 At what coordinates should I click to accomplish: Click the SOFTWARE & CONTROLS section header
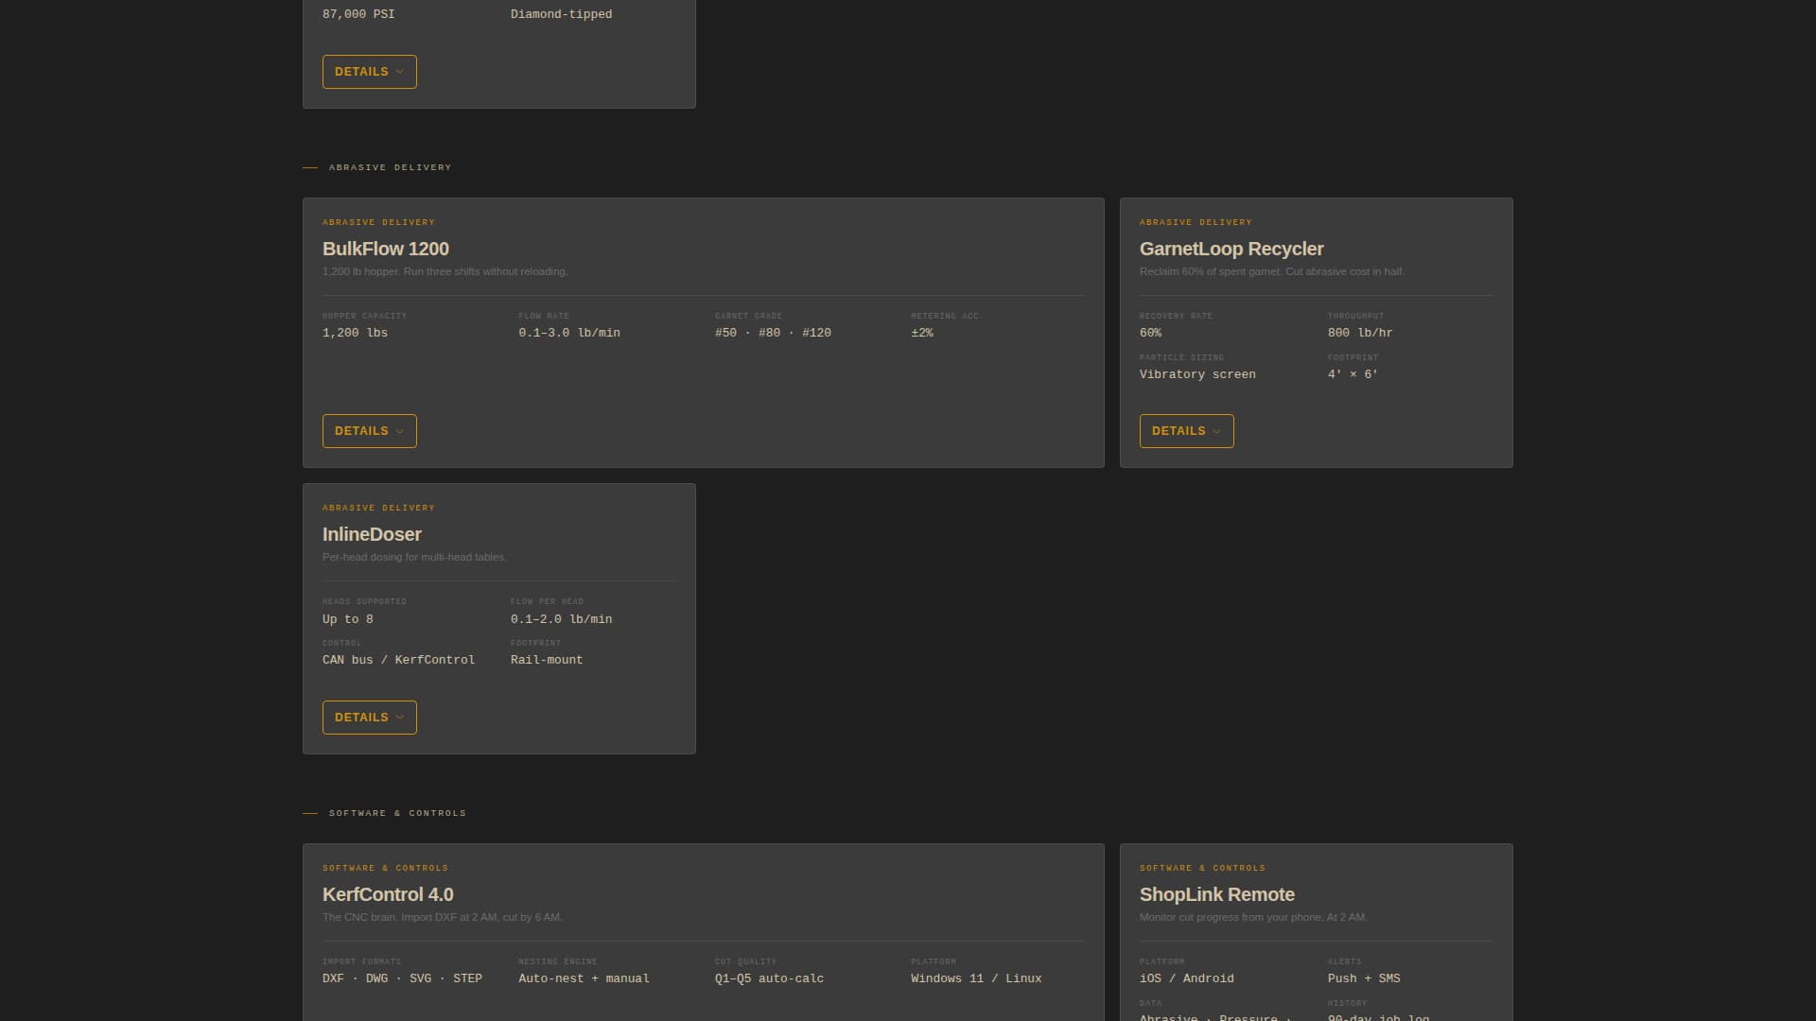coord(396,812)
